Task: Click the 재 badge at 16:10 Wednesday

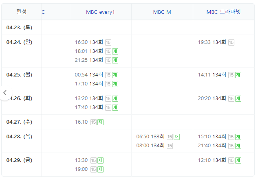Action: [100, 122]
